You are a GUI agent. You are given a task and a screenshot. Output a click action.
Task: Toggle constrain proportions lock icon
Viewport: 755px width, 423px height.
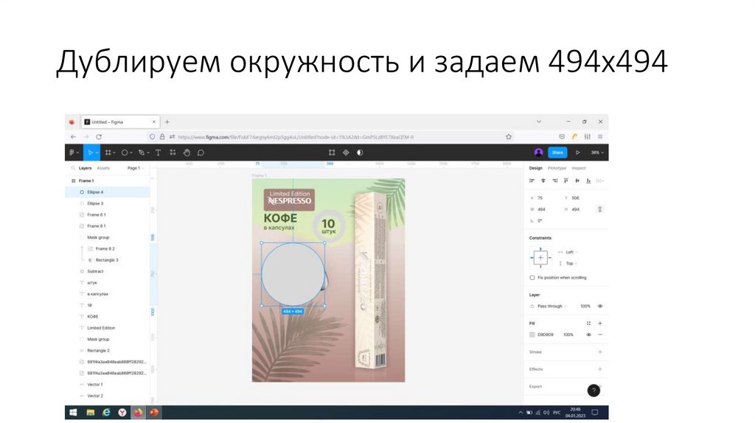pos(599,209)
